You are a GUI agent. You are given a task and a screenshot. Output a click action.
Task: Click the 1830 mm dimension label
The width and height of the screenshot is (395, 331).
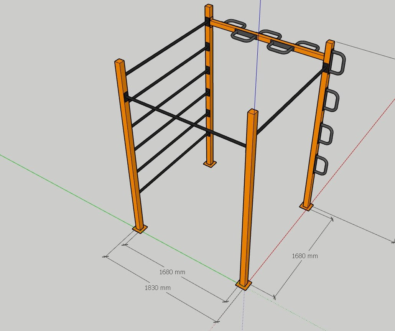pyautogui.click(x=157, y=288)
